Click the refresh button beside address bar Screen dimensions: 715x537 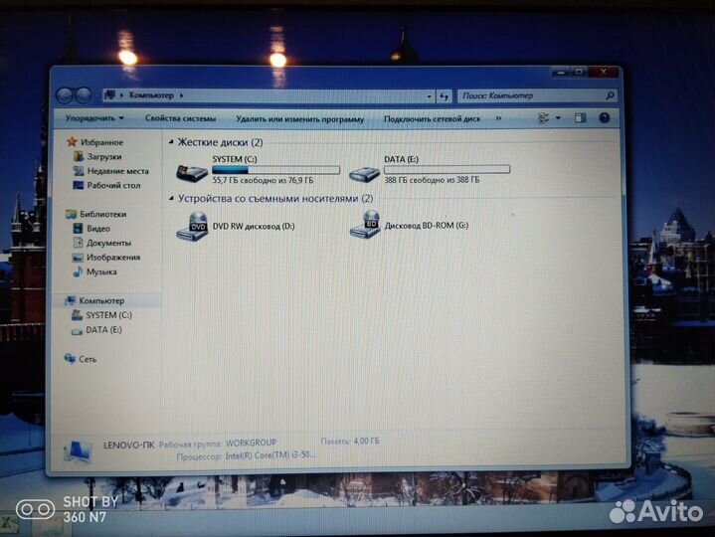click(444, 95)
